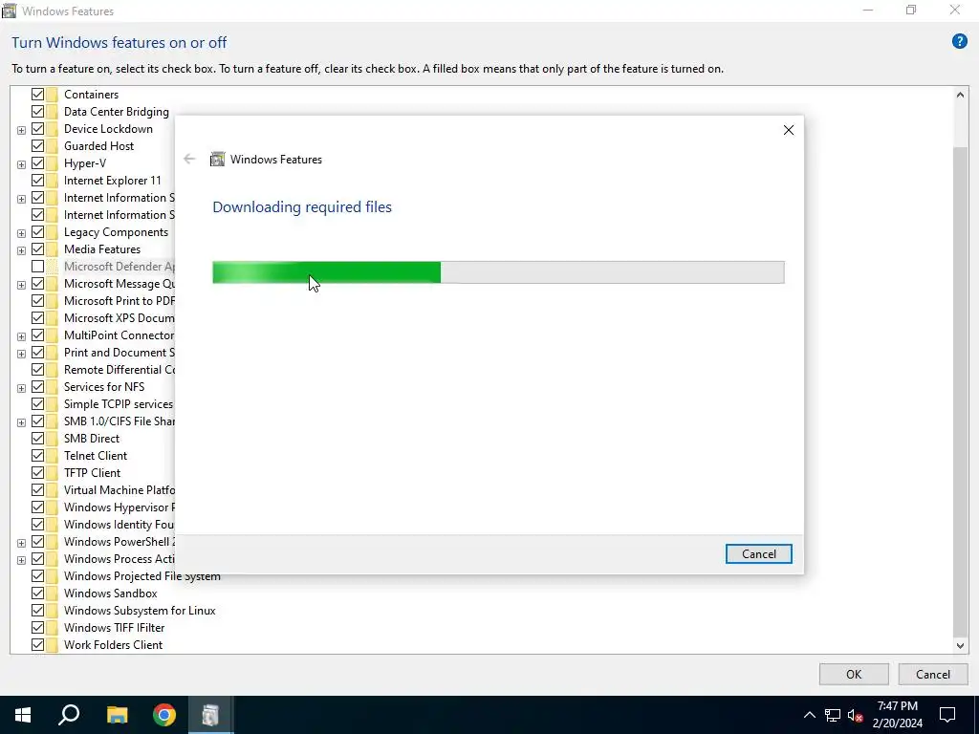Expand the Media Features node
This screenshot has height=734, width=979.
21,250
